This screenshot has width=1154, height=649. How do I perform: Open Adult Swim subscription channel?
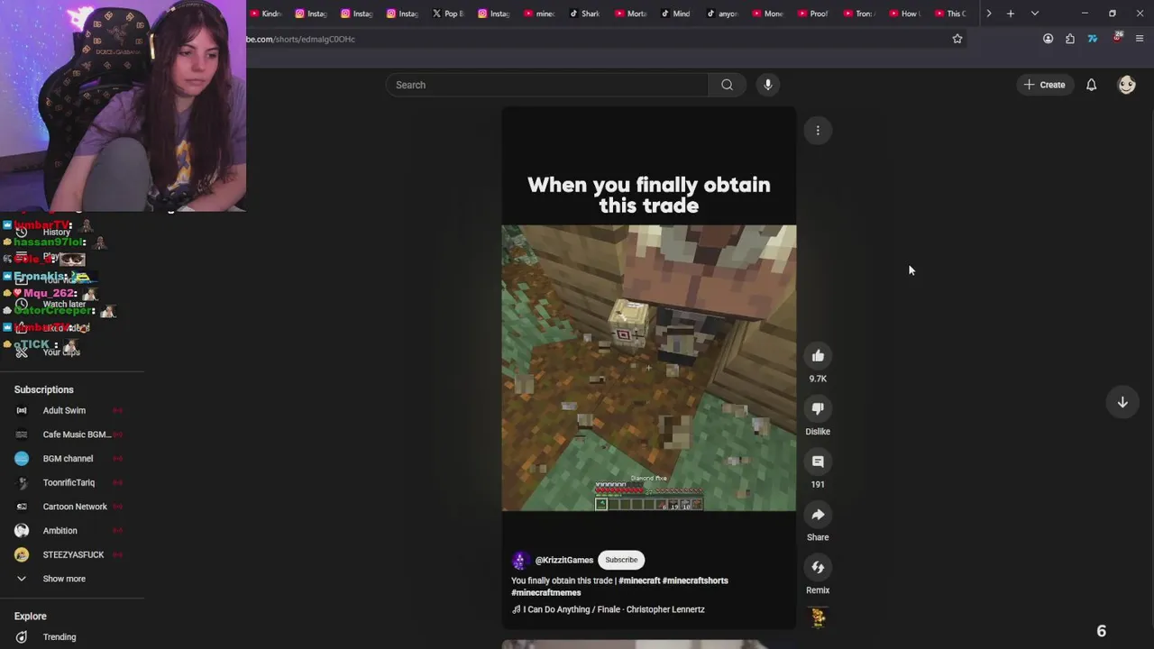tap(64, 410)
